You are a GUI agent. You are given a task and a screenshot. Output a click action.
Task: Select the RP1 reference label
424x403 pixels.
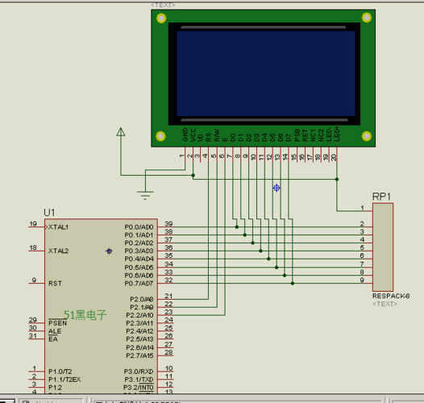(381, 197)
